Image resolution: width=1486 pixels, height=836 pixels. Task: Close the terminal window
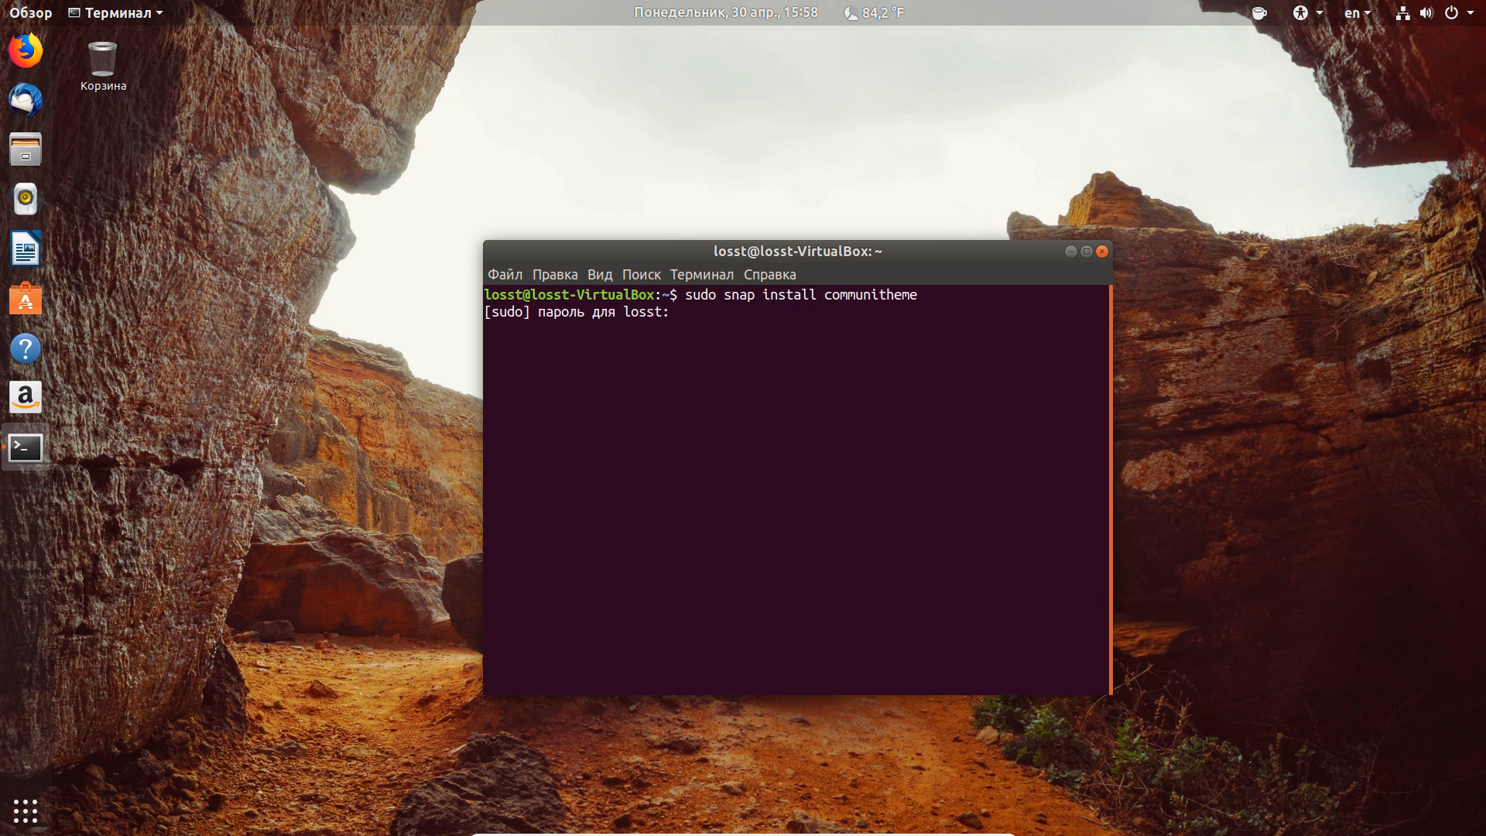[x=1102, y=252]
